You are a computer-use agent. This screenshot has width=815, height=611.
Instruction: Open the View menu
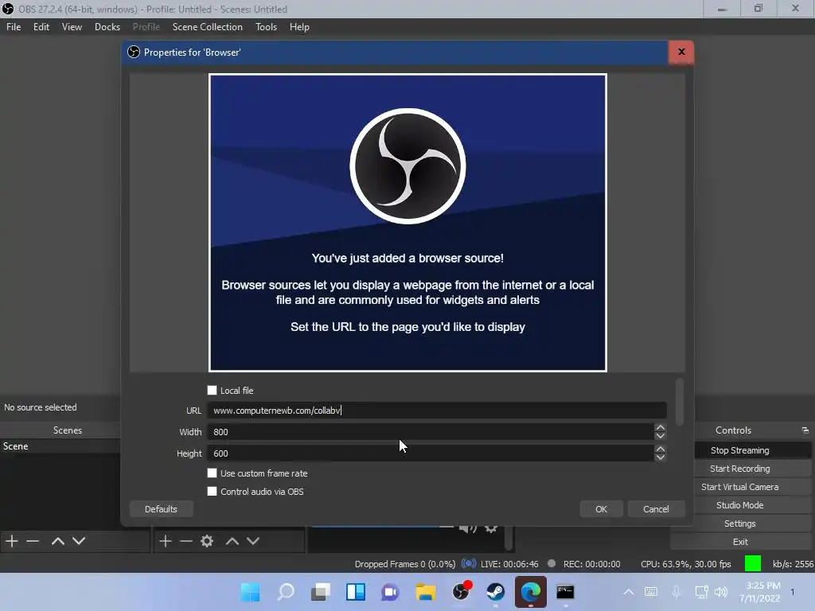72,27
